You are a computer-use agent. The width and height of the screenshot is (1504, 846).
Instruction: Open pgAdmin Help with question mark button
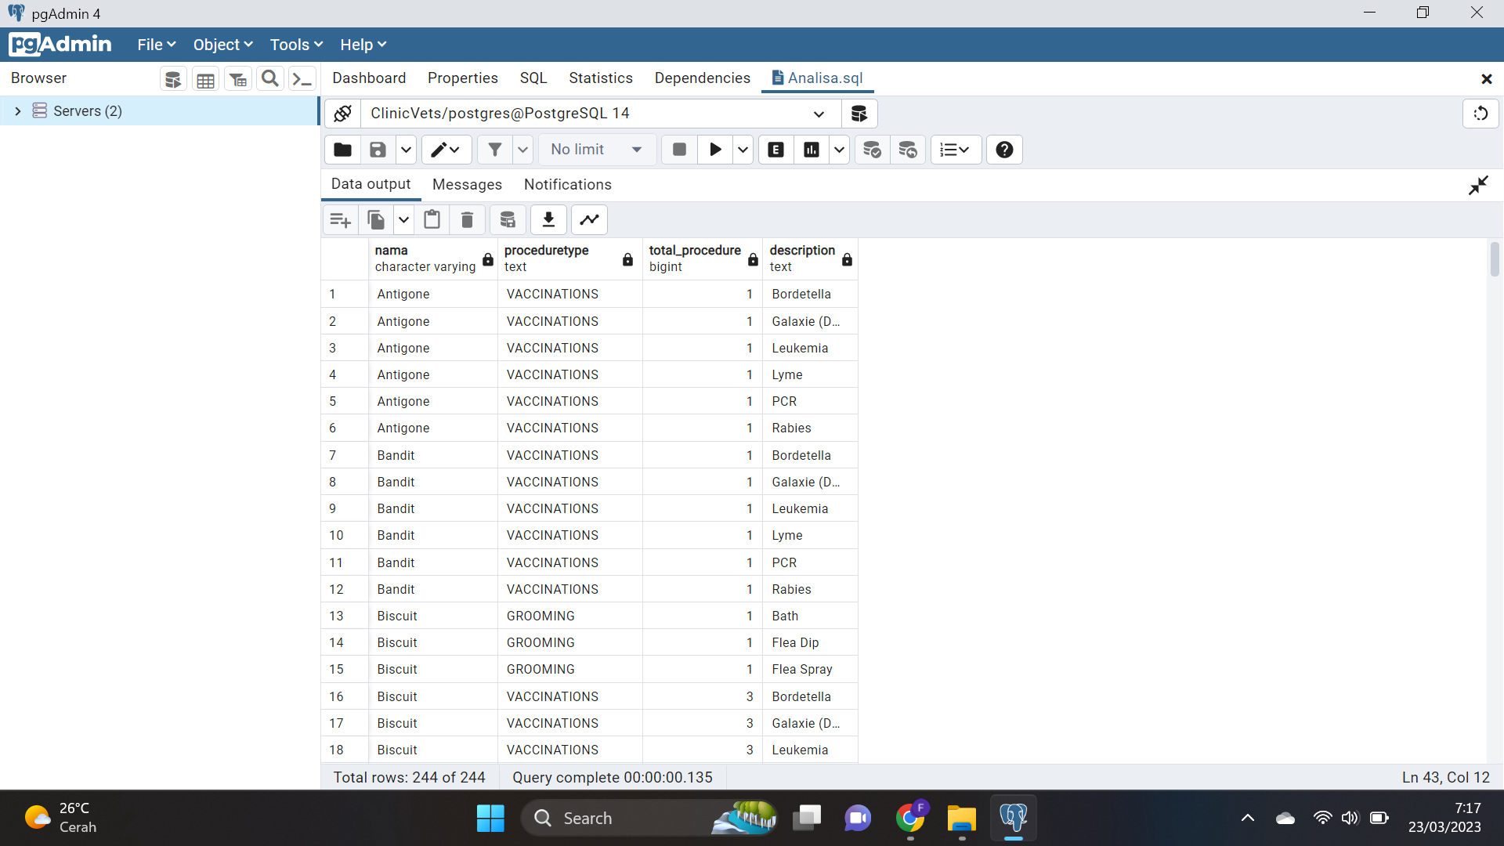coord(1003,149)
